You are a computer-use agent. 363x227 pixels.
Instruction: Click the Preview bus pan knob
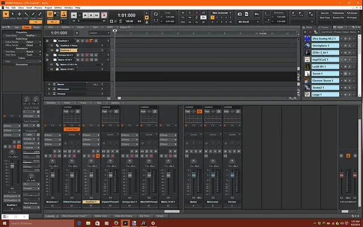click(x=232, y=162)
